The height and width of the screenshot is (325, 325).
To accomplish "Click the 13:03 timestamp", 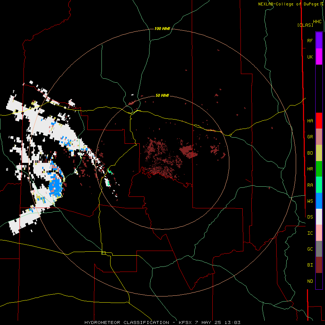I will click(232, 322).
